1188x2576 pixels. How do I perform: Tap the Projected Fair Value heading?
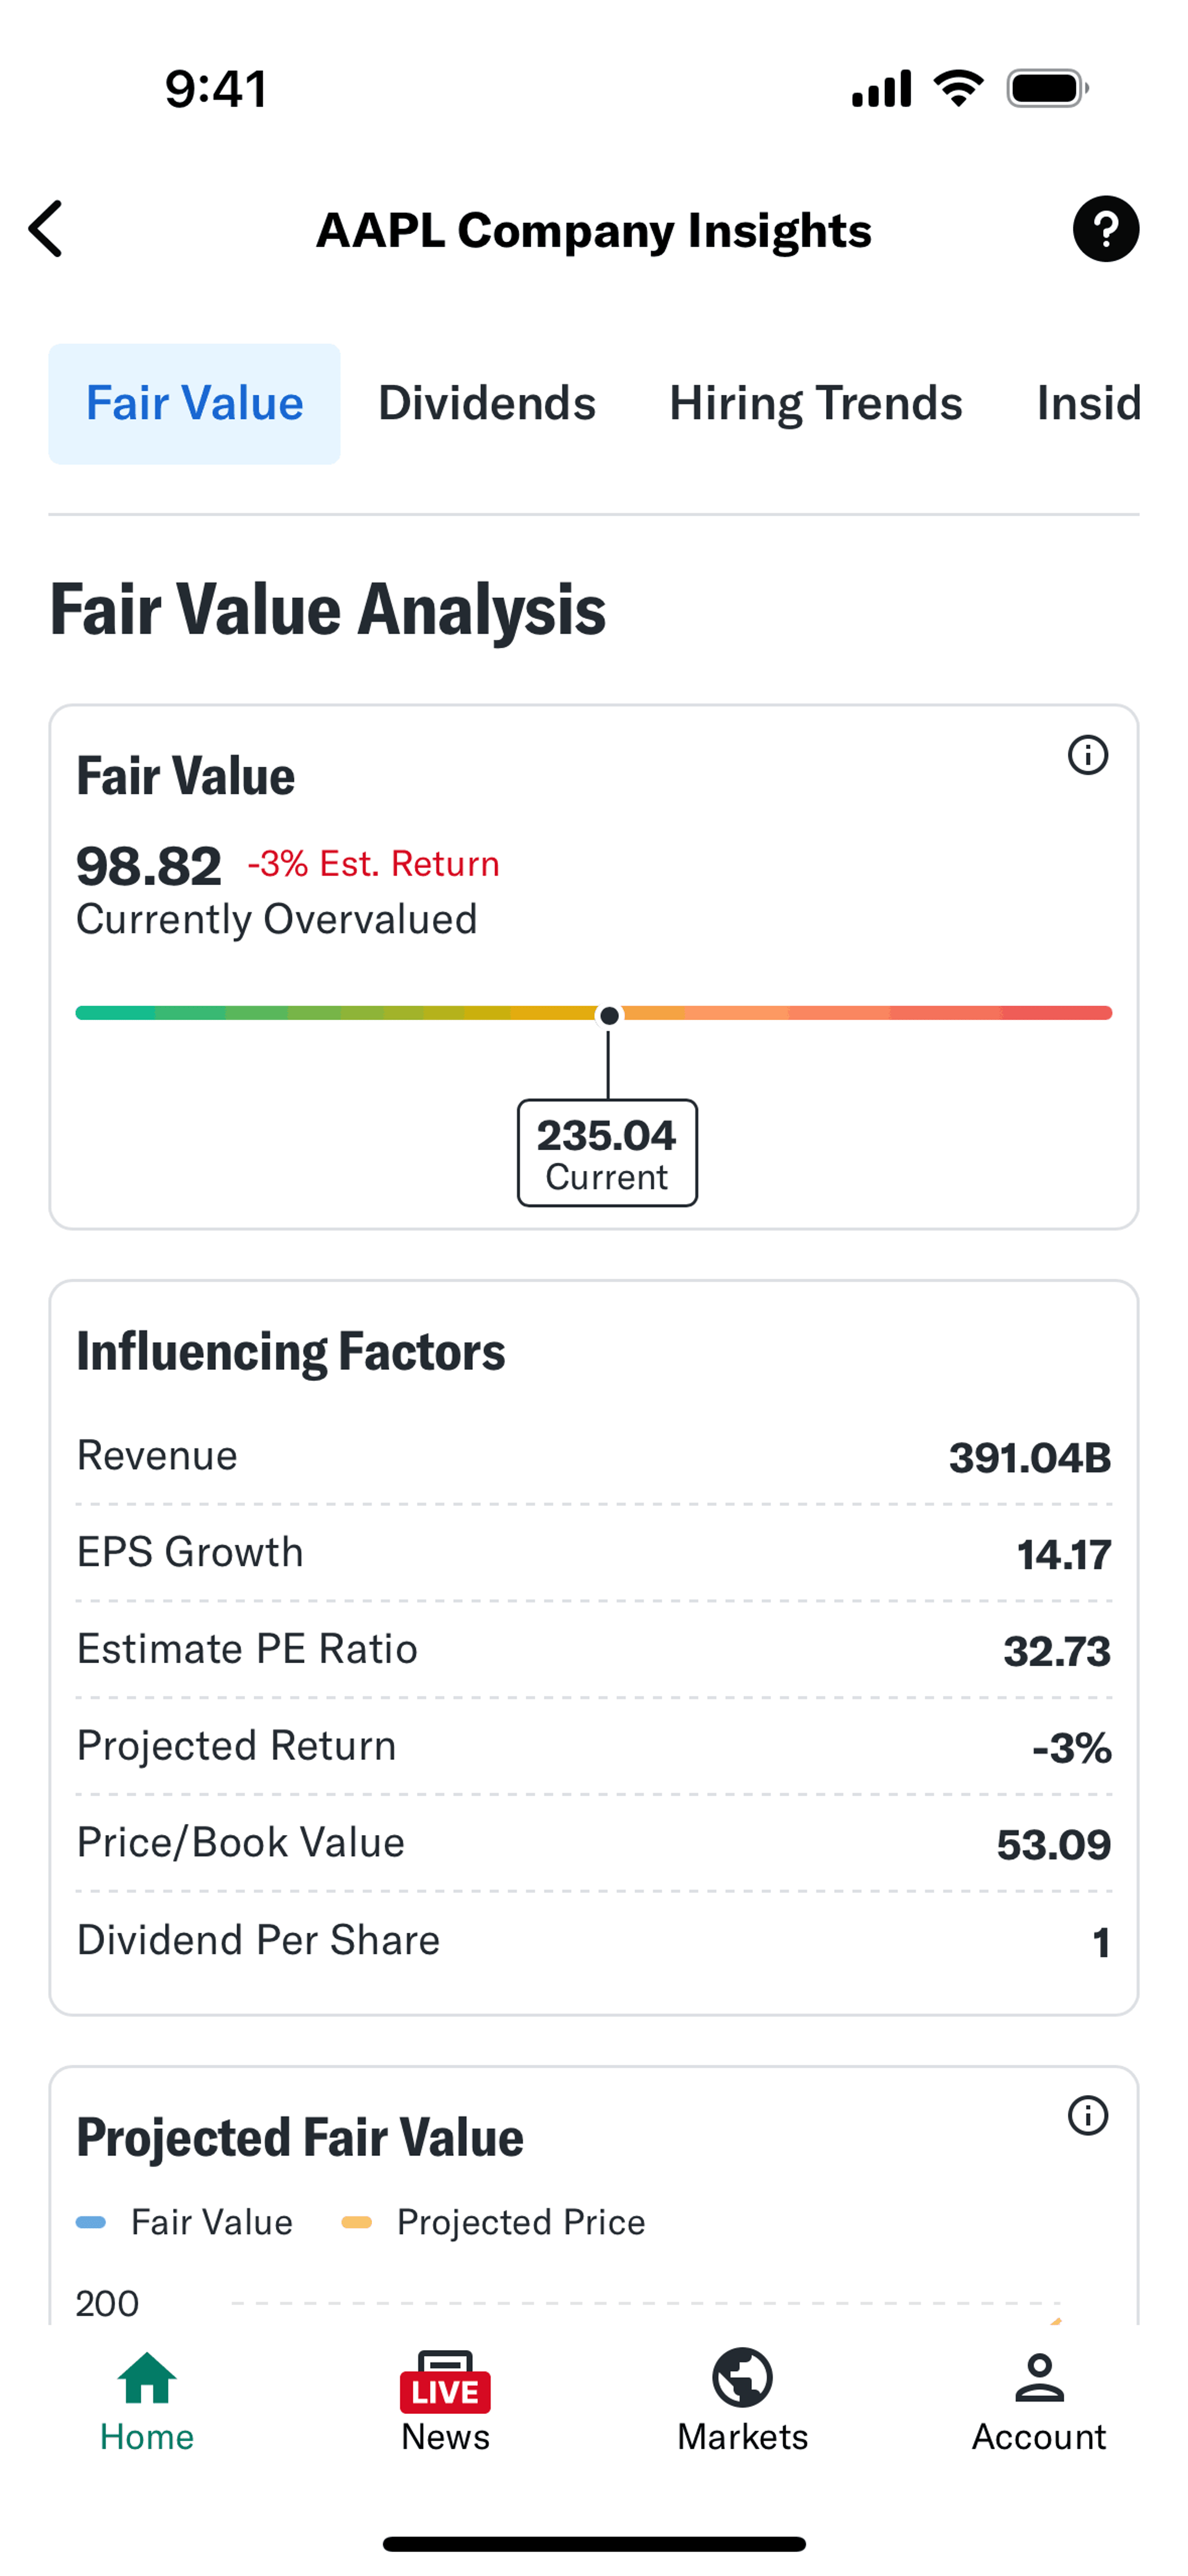[x=300, y=2137]
